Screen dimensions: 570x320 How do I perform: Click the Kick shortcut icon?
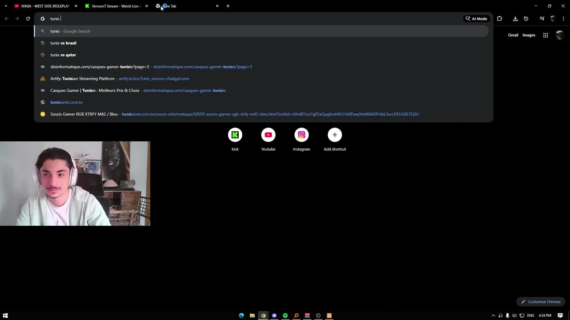click(x=235, y=135)
